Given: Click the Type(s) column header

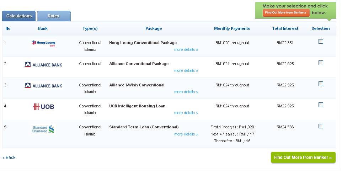Looking at the screenshot, I should (90, 28).
